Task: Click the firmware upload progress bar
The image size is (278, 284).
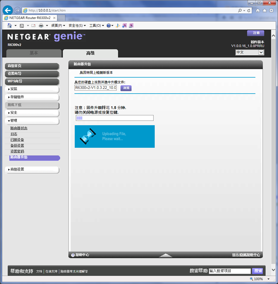Action: [115, 118]
